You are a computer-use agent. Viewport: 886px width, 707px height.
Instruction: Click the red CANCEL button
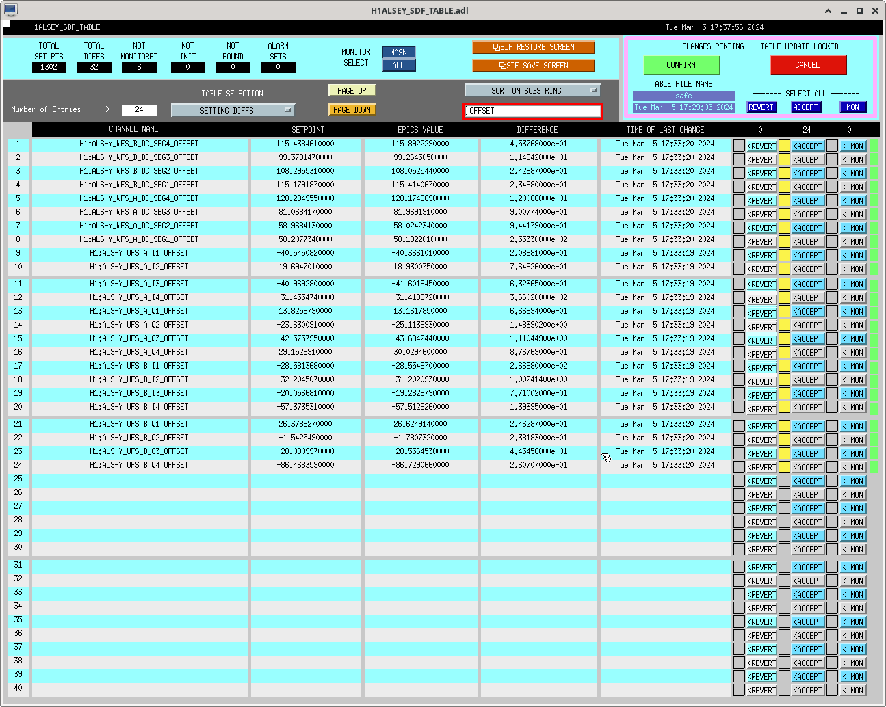tap(807, 65)
